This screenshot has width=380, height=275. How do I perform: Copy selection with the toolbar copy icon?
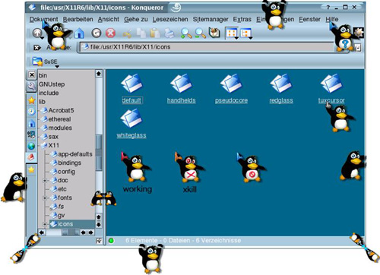coord(141,33)
